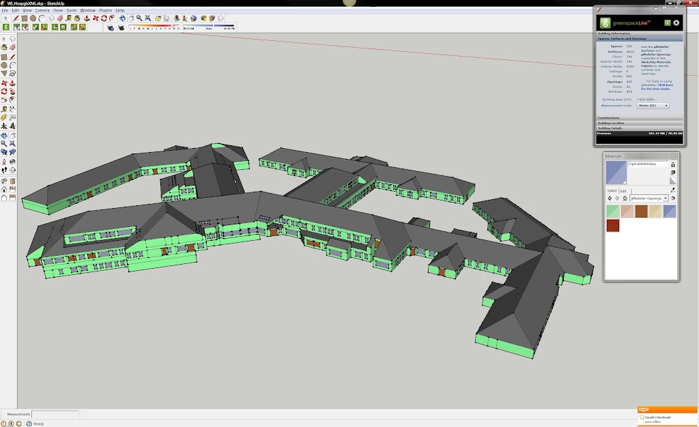Open the Measurement Units dropdown
The image size is (699, 427).
pyautogui.click(x=653, y=106)
